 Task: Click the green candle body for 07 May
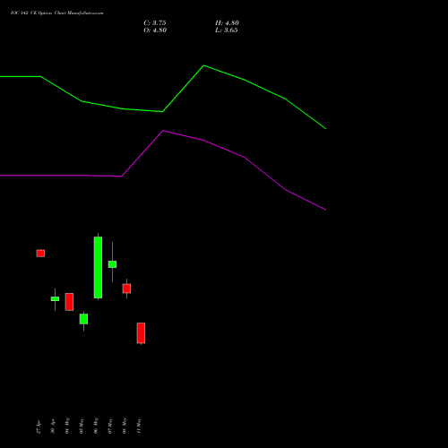(x=112, y=264)
